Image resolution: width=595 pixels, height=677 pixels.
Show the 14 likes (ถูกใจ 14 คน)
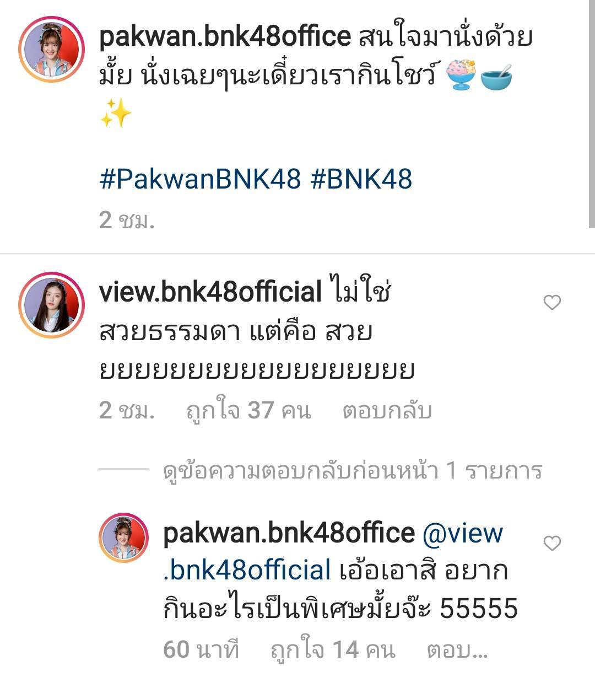(333, 649)
